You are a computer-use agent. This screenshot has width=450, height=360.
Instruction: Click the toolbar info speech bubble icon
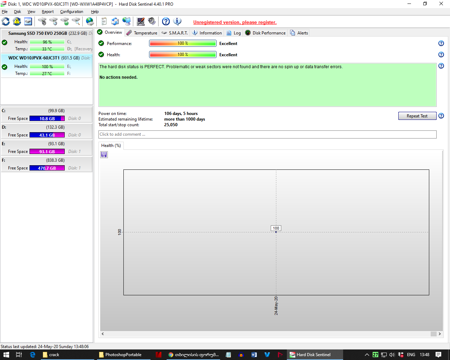[177, 21]
